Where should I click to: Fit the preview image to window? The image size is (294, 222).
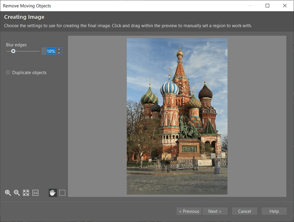tap(26, 193)
